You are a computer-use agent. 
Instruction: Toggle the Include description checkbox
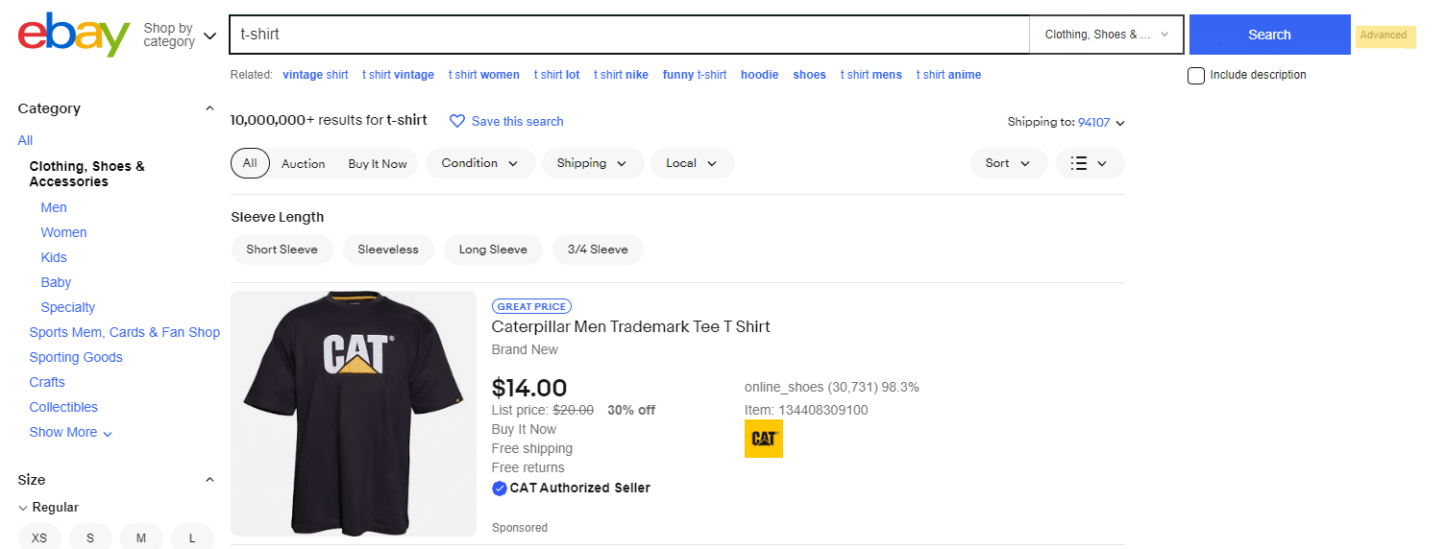[x=1196, y=76]
